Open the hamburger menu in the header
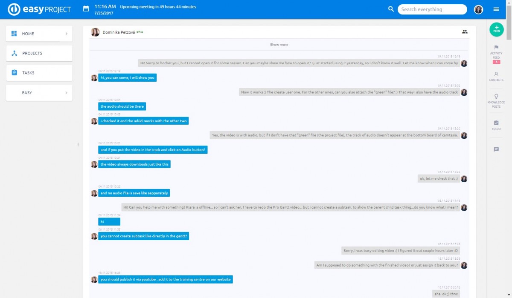This screenshot has height=298, width=512. [x=496, y=9]
